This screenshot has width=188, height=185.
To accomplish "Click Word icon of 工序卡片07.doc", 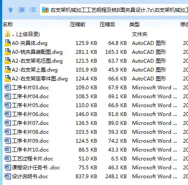I will [8, 123].
